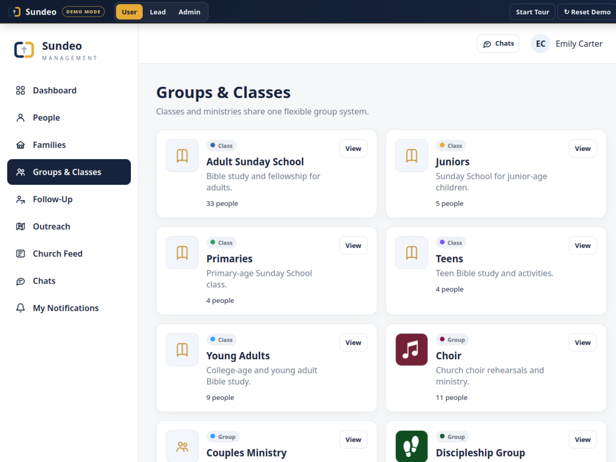Click the Start Tour button
This screenshot has height=462, width=616.
coord(532,12)
